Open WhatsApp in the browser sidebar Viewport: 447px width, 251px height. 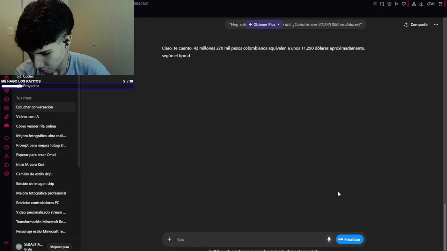pyautogui.click(x=6, y=99)
